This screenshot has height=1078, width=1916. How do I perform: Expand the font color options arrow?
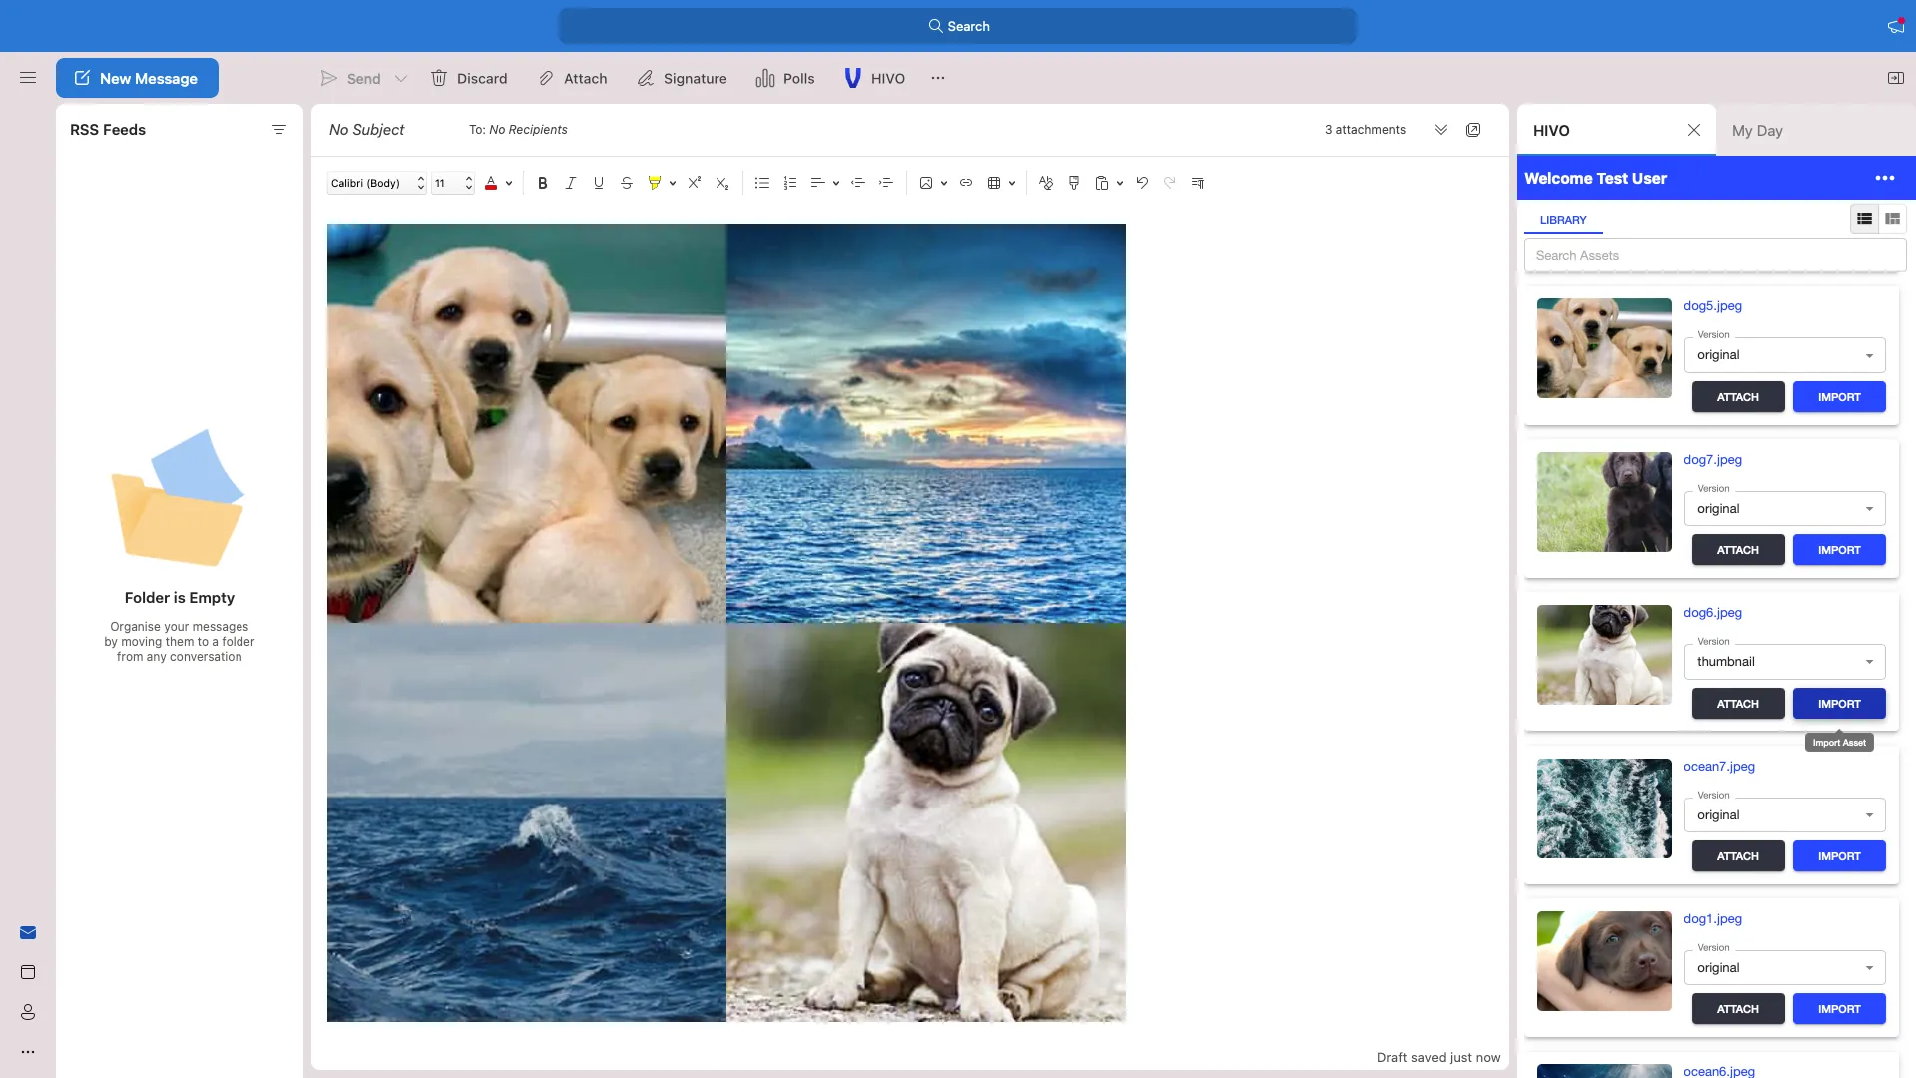[x=509, y=183]
